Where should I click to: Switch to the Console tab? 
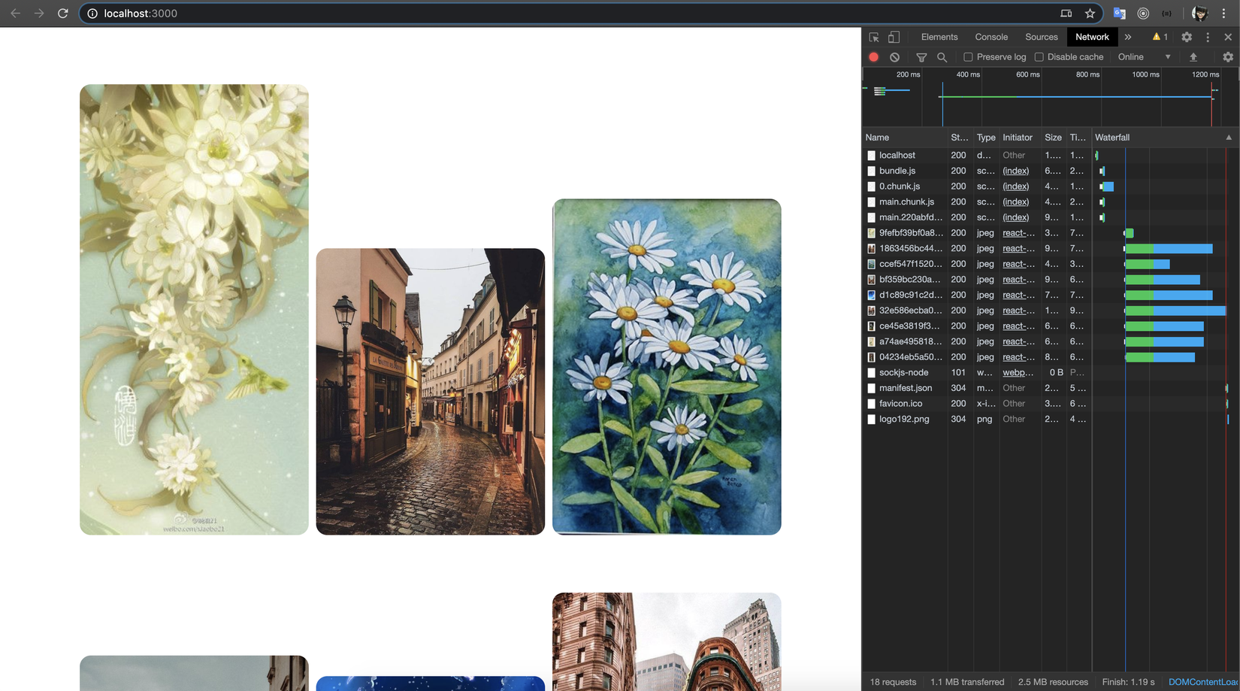click(x=991, y=37)
